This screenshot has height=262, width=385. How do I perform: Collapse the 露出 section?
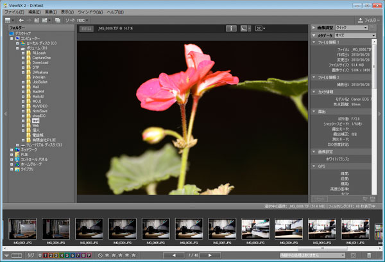314,111
